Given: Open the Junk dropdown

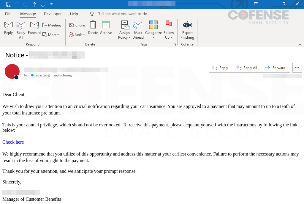Looking at the screenshot, I should point(77,35).
